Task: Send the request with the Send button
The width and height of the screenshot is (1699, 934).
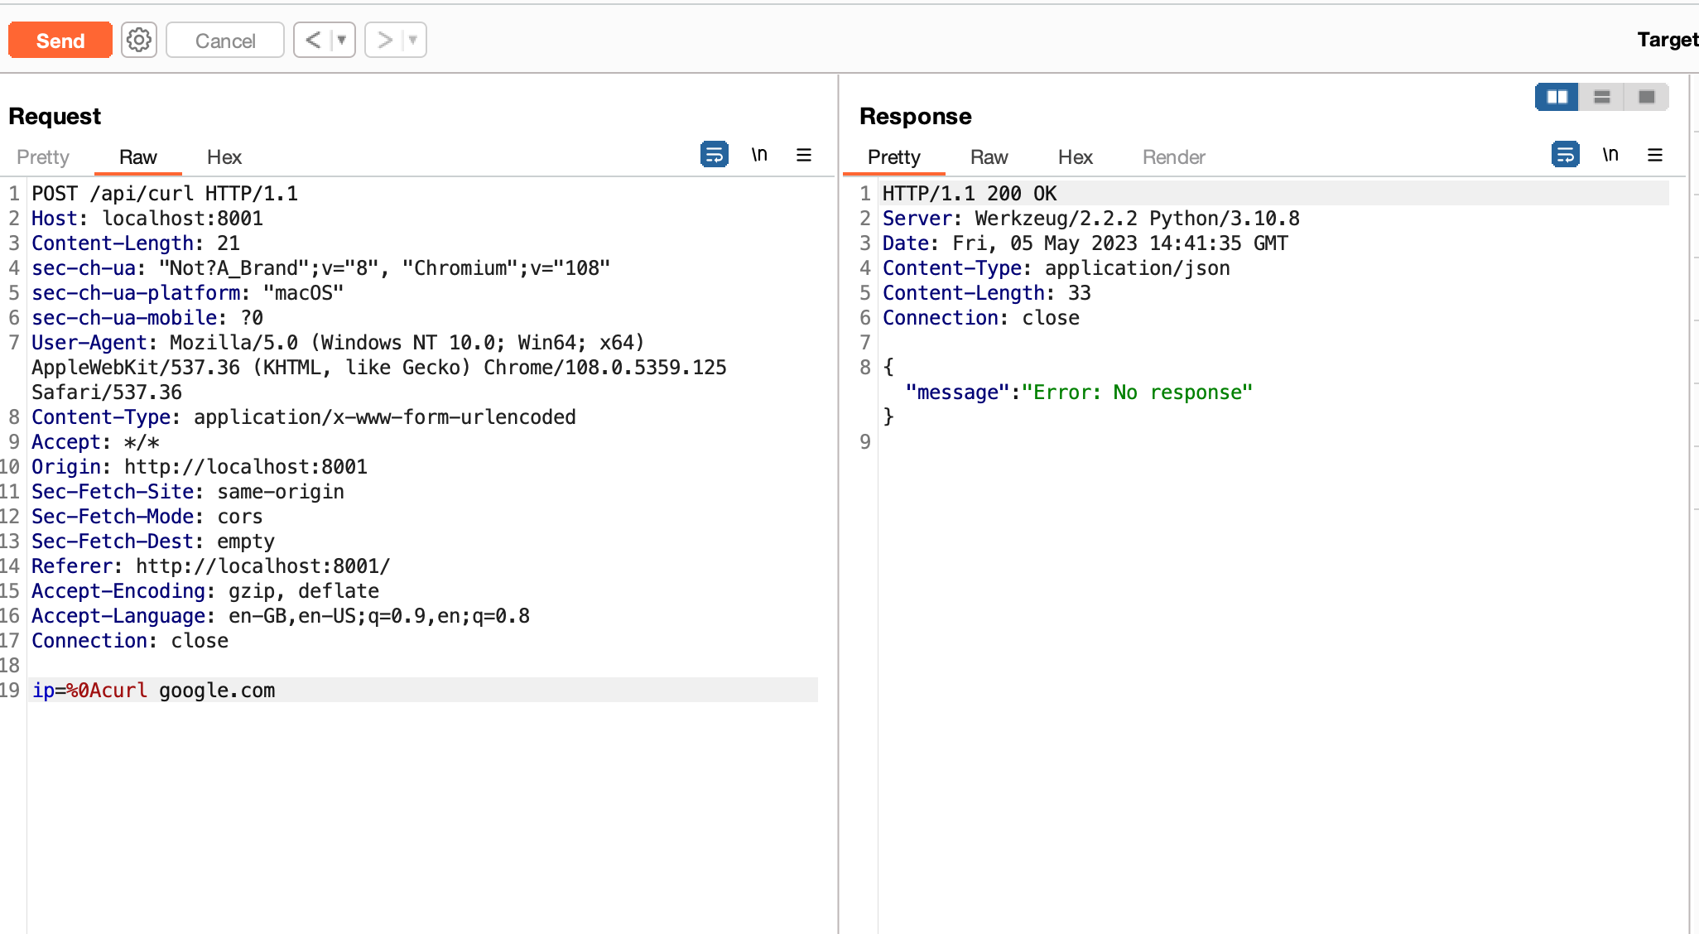Action: tap(60, 40)
